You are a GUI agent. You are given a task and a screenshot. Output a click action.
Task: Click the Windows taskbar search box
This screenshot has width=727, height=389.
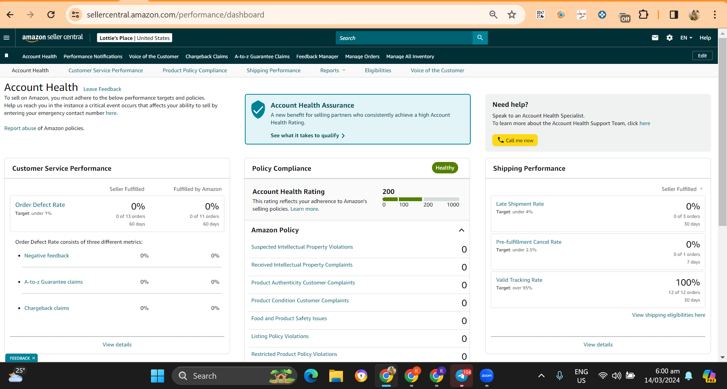click(235, 376)
